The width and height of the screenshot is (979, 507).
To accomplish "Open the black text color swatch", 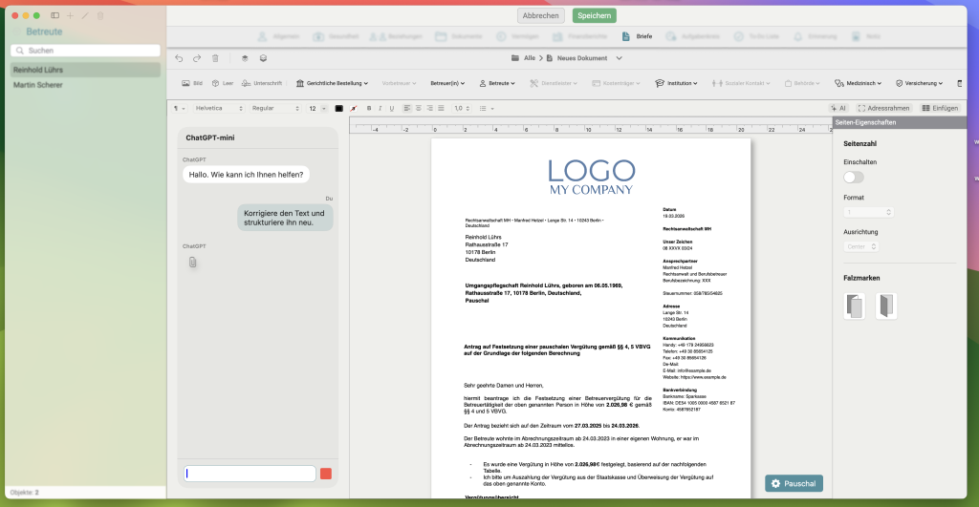I will 338,108.
